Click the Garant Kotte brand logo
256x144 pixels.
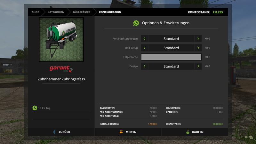(x=61, y=68)
